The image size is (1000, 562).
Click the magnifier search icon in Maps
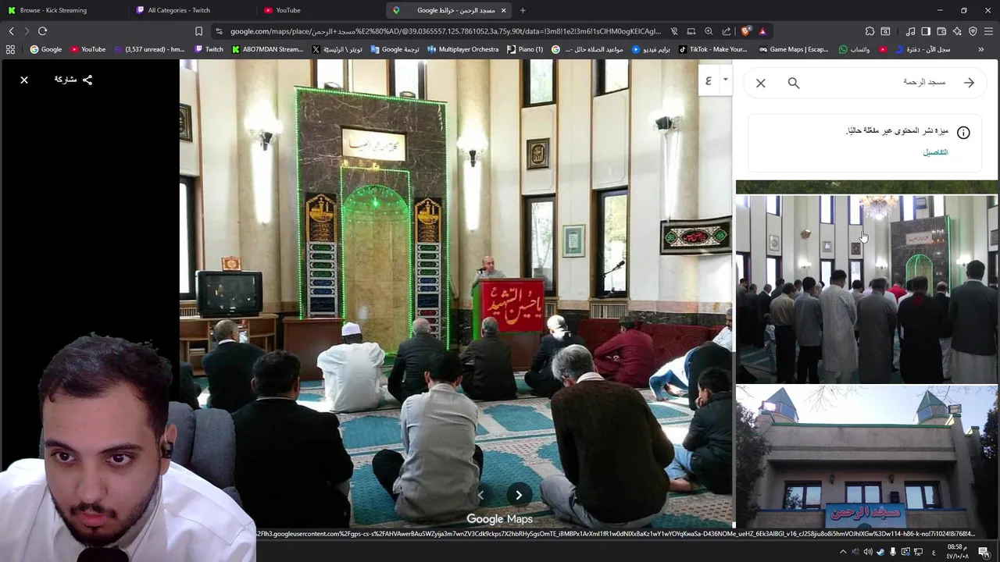[x=794, y=83]
